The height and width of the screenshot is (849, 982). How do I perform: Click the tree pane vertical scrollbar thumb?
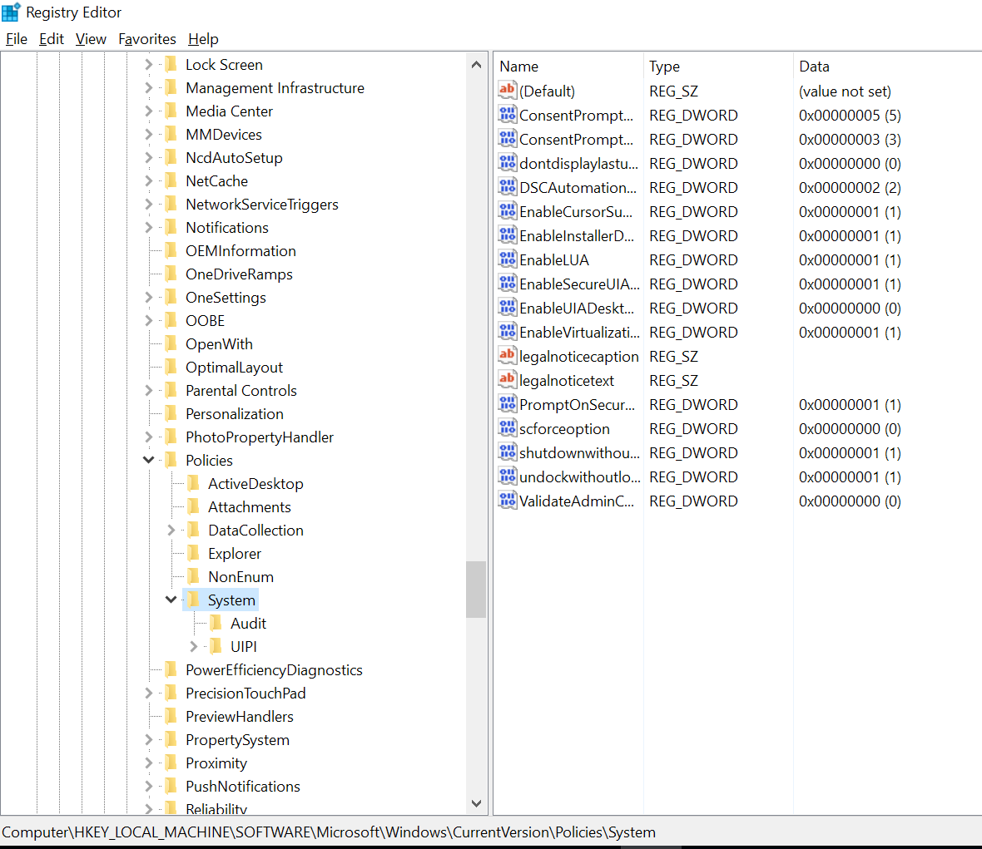(476, 590)
